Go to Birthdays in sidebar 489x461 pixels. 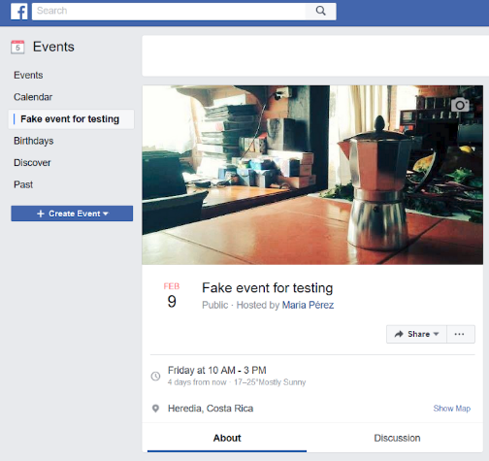pyautogui.click(x=34, y=141)
